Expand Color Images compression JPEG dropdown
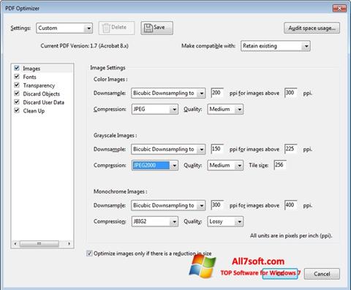 (154, 109)
